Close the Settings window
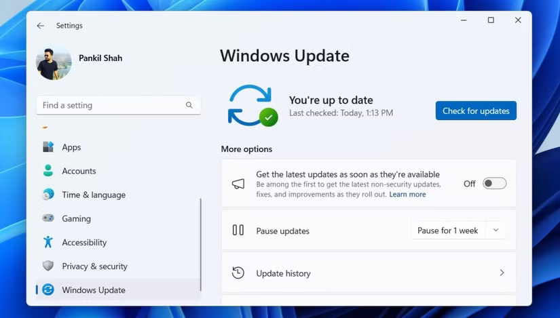 [x=518, y=20]
